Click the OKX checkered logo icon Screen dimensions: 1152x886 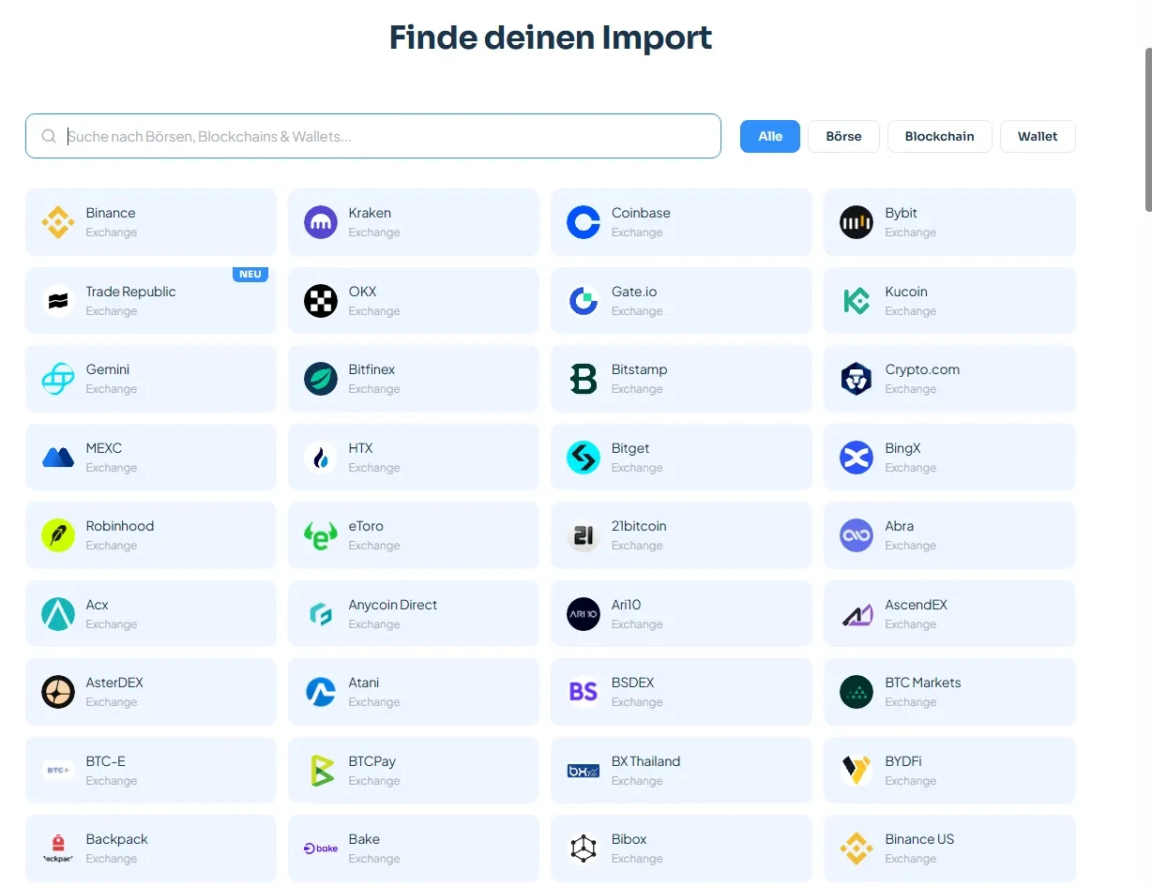(321, 301)
